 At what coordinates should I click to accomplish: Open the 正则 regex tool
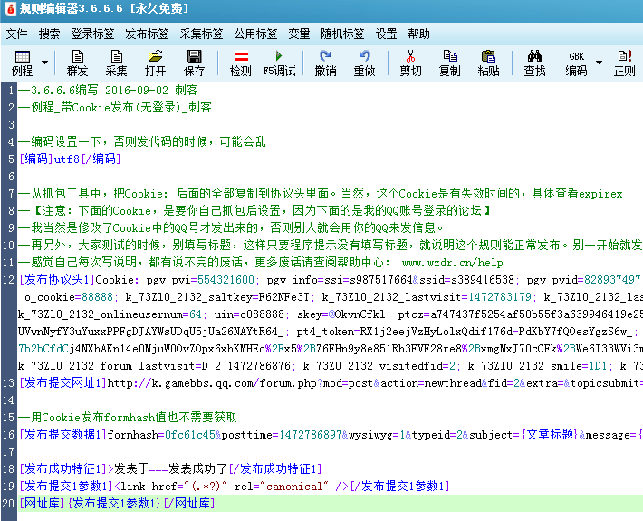click(x=624, y=63)
